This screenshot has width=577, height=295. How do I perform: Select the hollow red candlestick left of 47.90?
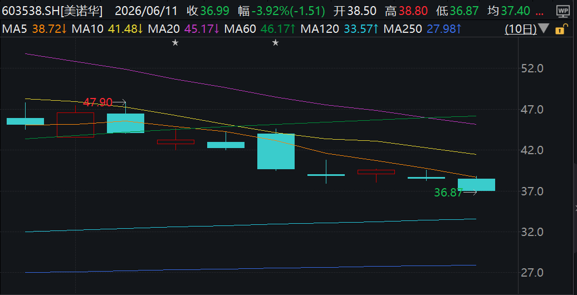click(x=75, y=125)
